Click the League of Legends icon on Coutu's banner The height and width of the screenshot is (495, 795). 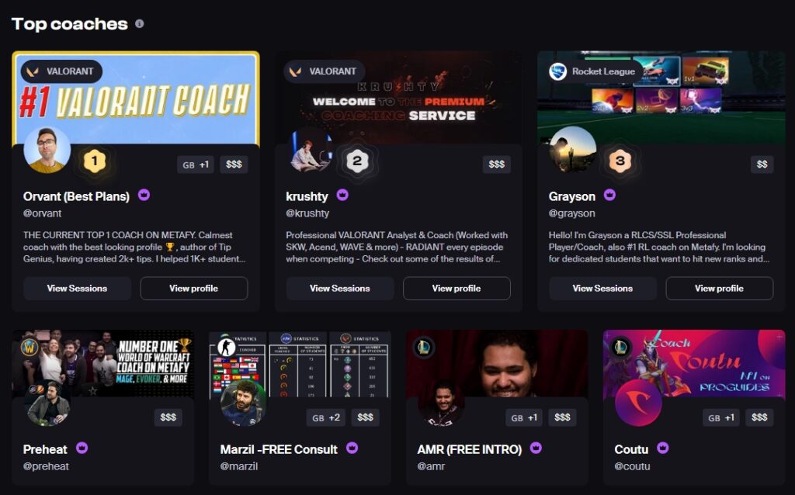(x=620, y=348)
